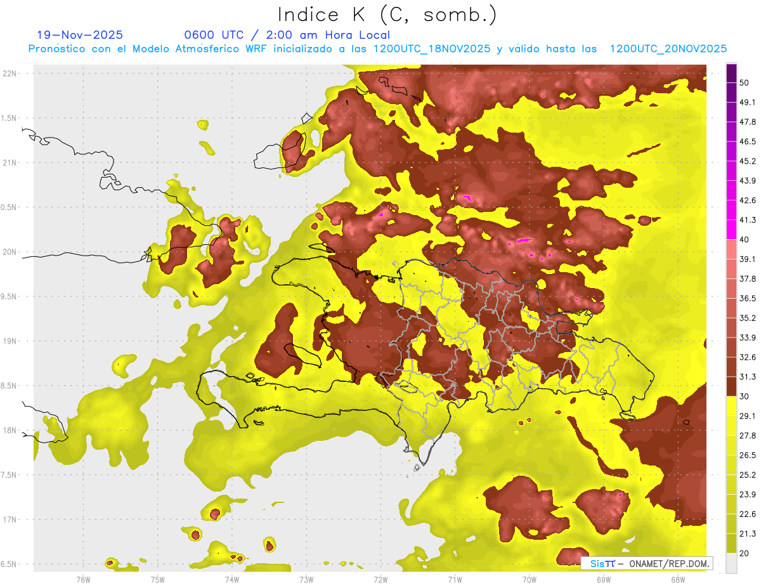Click the 69W longitude label
The width and height of the screenshot is (761, 588).
click(604, 579)
